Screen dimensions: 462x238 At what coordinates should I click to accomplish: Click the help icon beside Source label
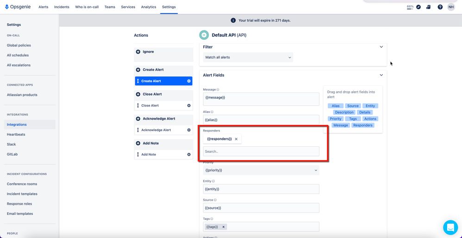(215, 200)
